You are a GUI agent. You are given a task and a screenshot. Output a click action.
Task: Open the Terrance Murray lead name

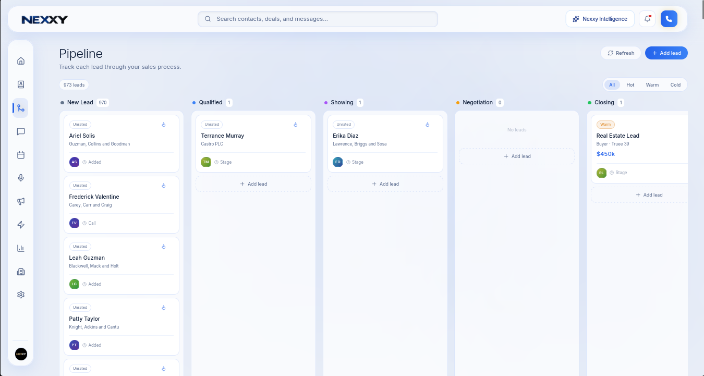[x=223, y=136]
